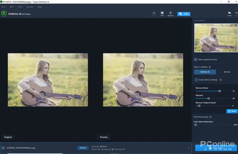This screenshot has height=154, width=238.
Task: Click file name 5015878_15391560686ybq.jpg in list
Action: 21,148
